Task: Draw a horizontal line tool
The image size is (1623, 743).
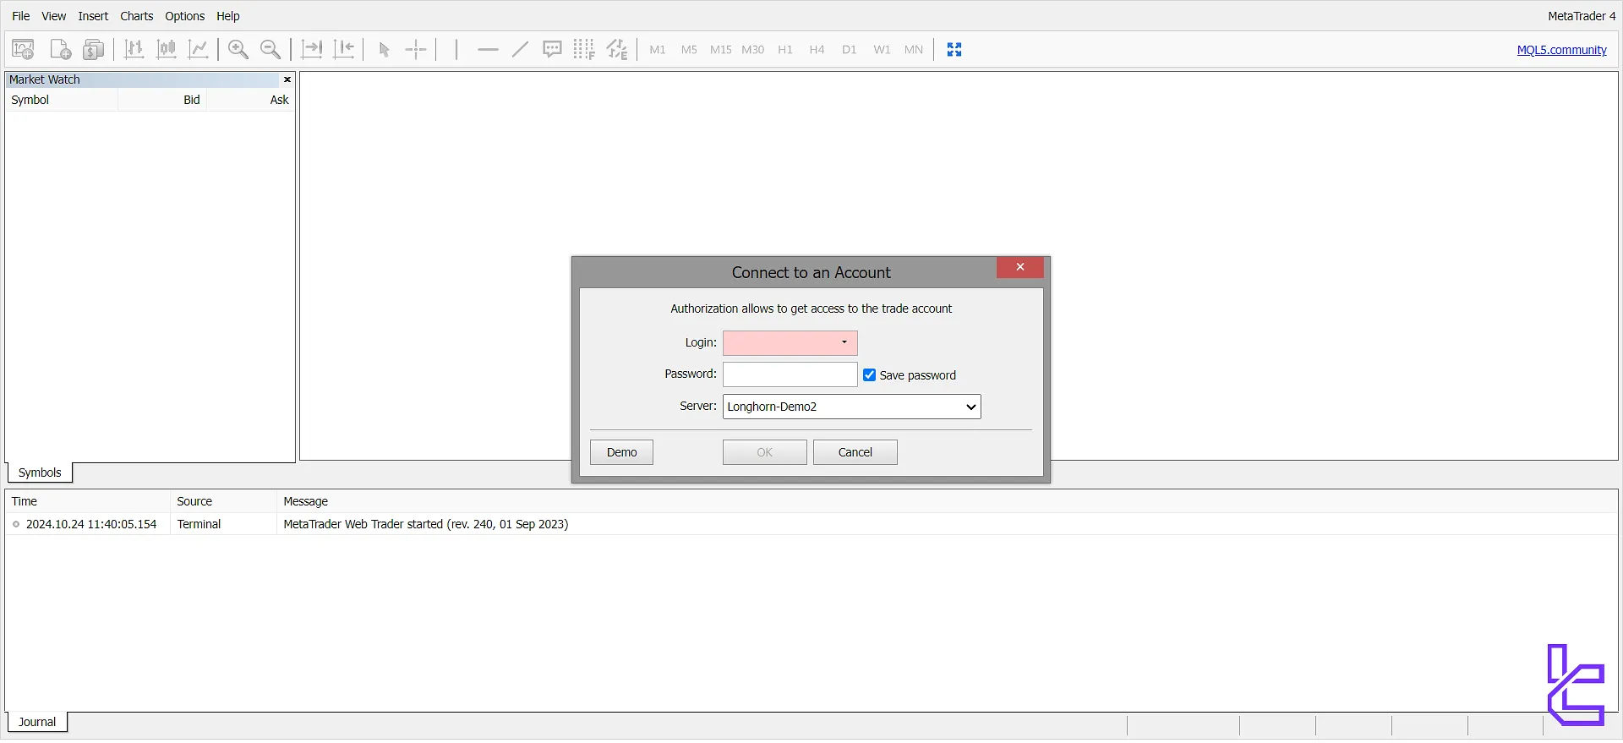Action: (488, 50)
